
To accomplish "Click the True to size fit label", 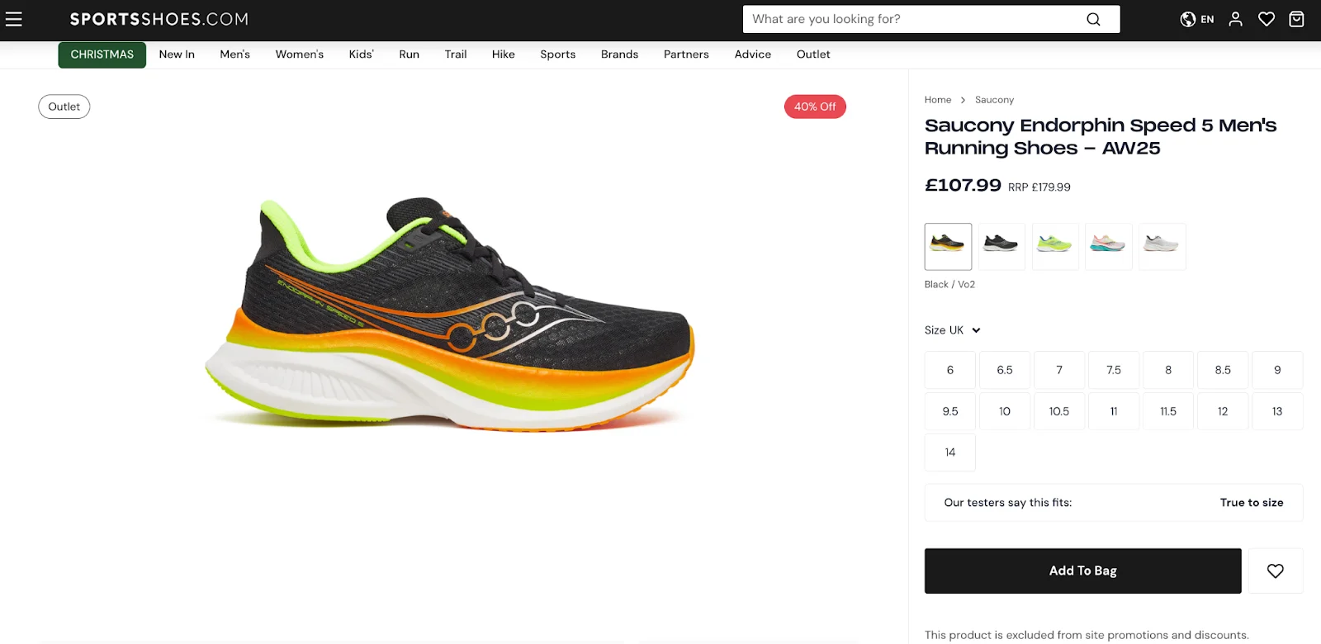I will (x=1252, y=503).
